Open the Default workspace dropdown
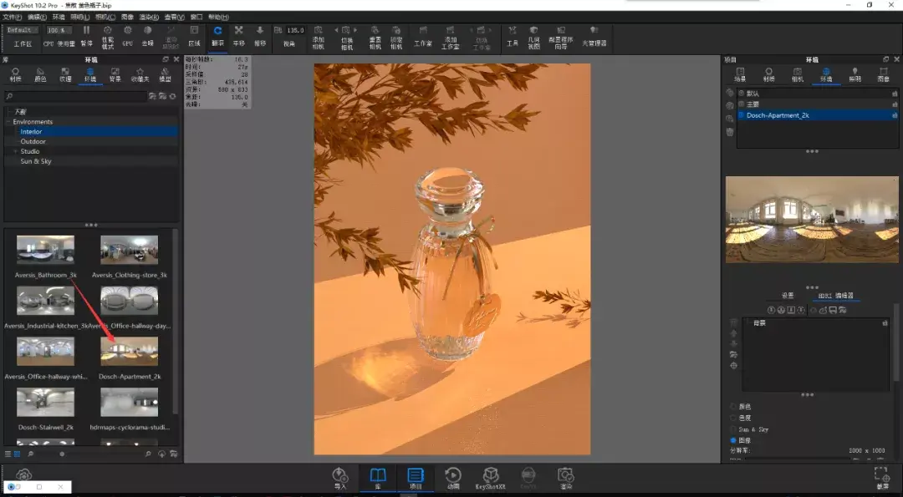 [23, 30]
